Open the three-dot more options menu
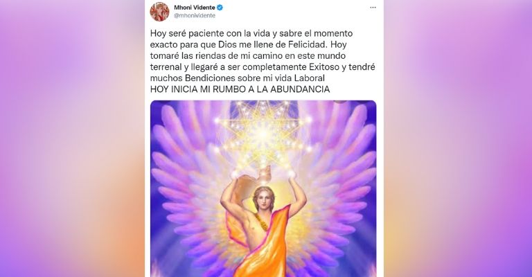Viewport: 532px width, 277px height. click(373, 8)
